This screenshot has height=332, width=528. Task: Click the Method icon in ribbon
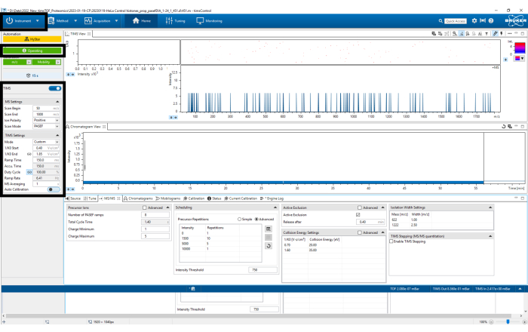51,21
